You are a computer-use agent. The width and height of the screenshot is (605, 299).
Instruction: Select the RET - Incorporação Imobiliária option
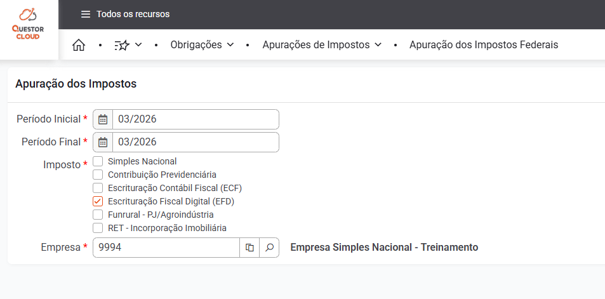coord(98,228)
